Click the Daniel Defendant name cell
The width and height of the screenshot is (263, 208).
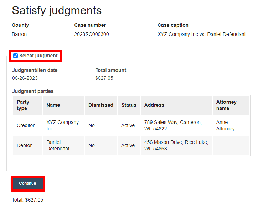(58, 145)
